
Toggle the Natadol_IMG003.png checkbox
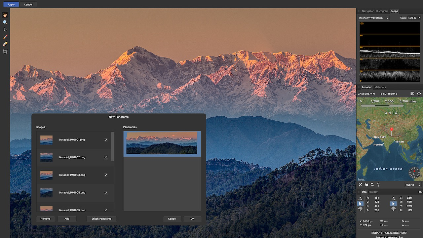tap(106, 175)
